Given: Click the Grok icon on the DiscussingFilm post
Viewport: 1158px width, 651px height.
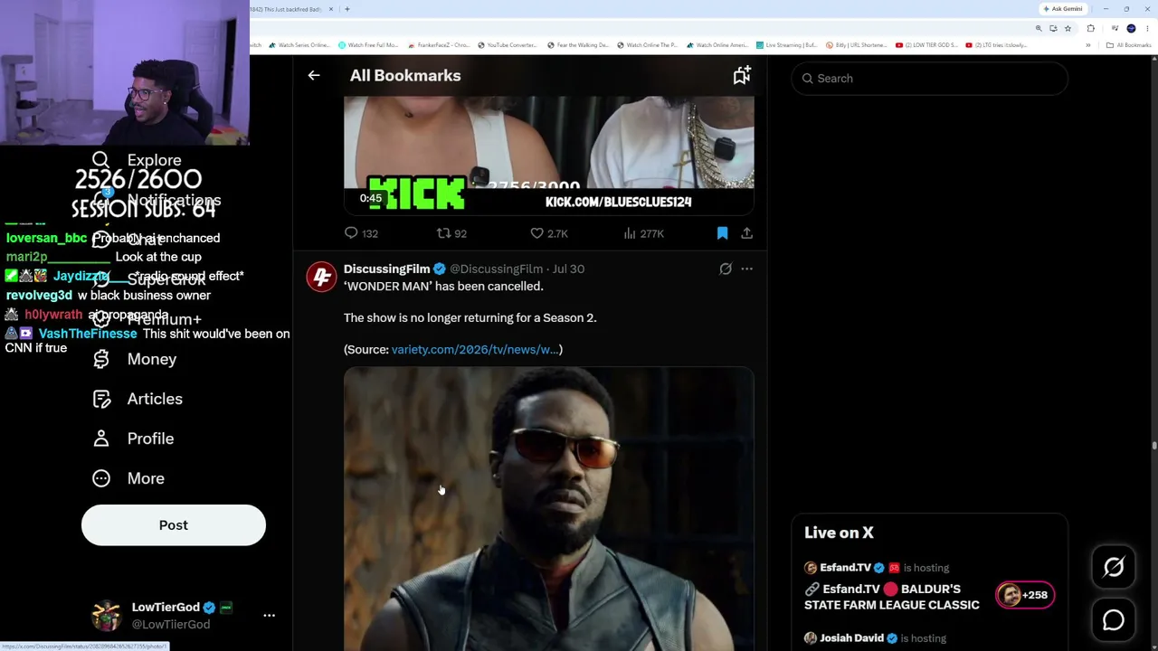Looking at the screenshot, I should [726, 269].
